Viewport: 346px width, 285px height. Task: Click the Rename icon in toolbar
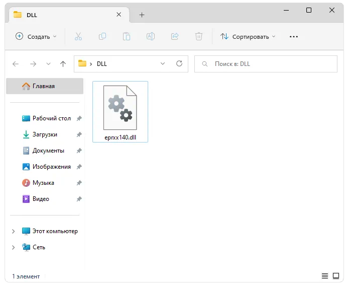click(x=151, y=36)
